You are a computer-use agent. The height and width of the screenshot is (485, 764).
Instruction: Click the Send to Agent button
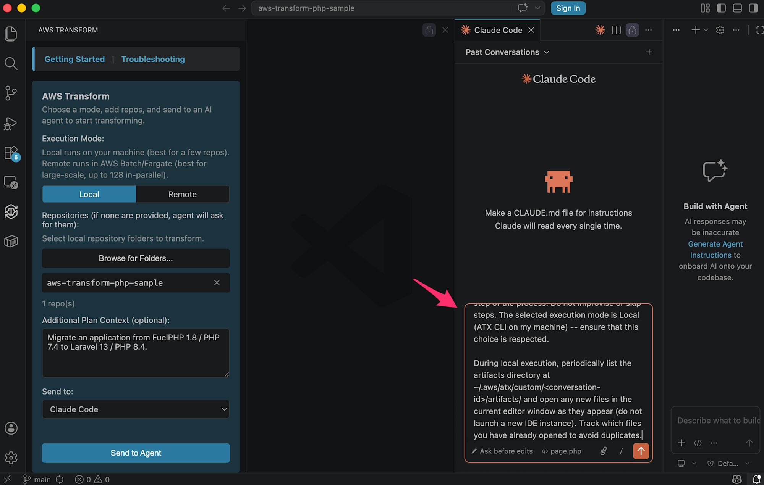click(x=136, y=453)
